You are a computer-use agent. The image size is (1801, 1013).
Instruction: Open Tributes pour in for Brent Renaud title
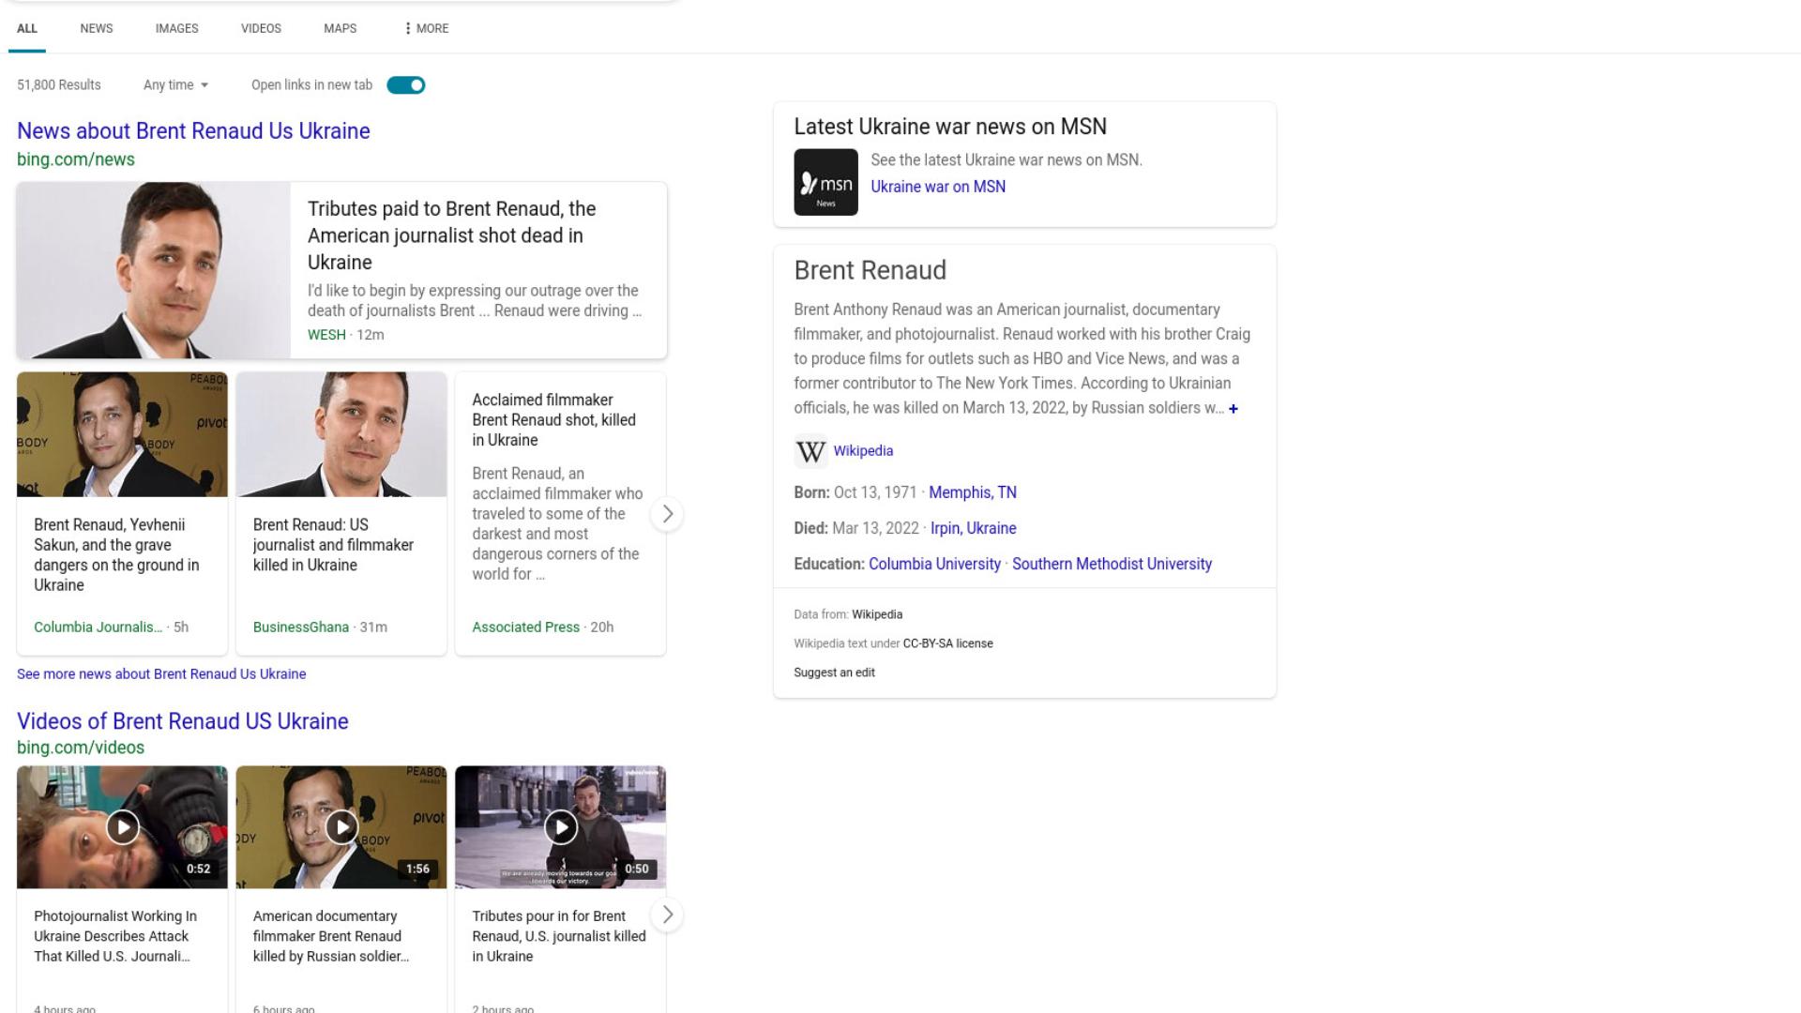[559, 936]
